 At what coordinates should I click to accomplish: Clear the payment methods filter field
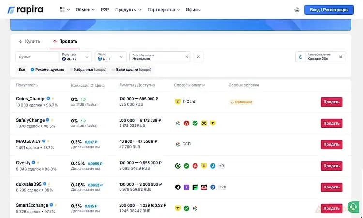(187, 57)
